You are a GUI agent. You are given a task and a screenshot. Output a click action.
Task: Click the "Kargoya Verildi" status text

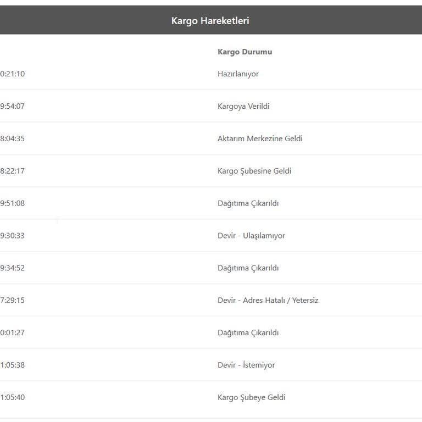coord(243,107)
